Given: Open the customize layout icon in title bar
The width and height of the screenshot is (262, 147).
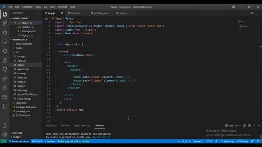Looking at the screenshot, I should coord(234,7).
